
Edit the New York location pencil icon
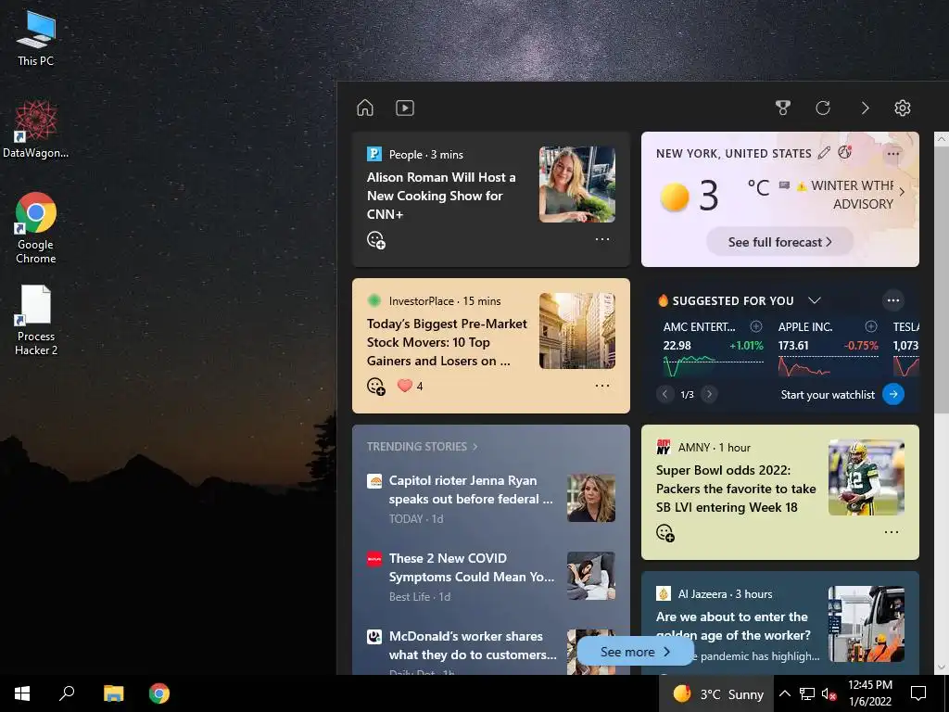(x=824, y=153)
